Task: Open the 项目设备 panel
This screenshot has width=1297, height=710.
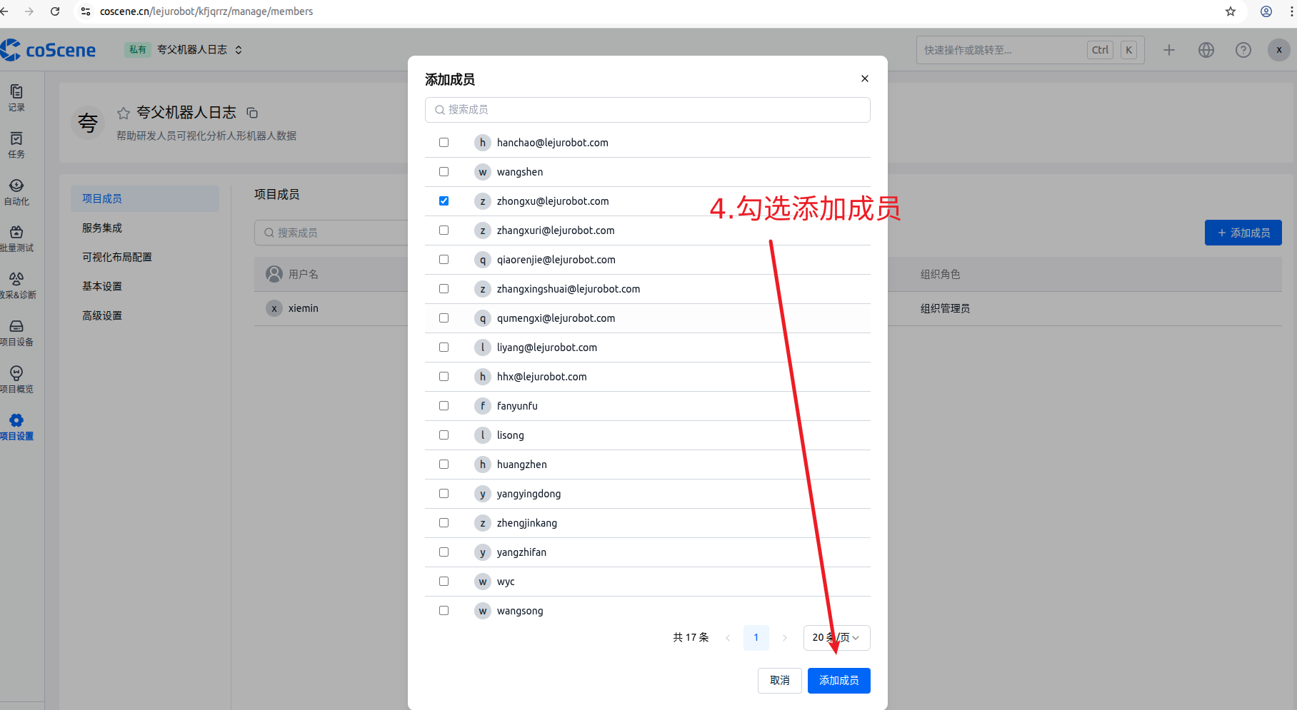Action: [x=16, y=333]
